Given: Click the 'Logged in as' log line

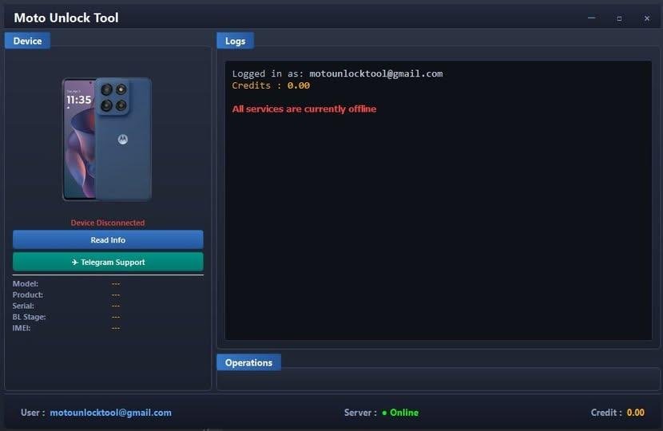Looking at the screenshot, I should click(x=336, y=73).
